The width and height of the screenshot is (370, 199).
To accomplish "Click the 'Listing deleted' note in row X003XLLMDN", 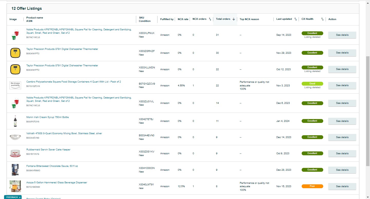I will 312,71.
